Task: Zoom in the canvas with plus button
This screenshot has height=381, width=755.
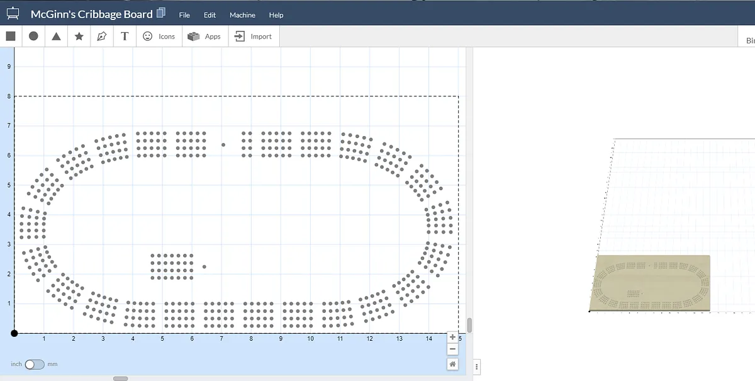Action: coord(453,337)
